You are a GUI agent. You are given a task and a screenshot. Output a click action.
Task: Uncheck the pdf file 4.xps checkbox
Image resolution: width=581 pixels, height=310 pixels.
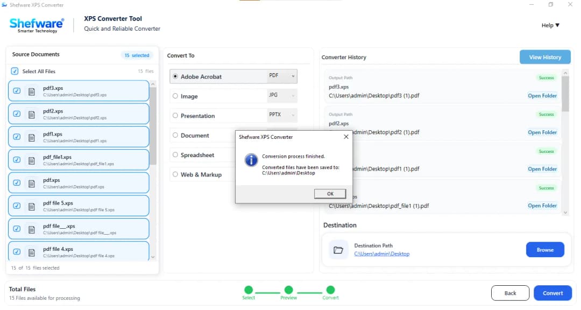click(x=17, y=252)
